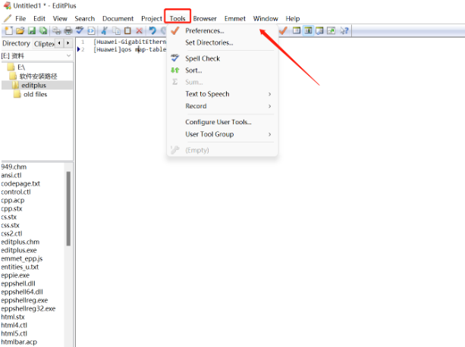This screenshot has height=347, width=465.
Task: Click the file list vertical scrollbar
Action: click(x=68, y=208)
